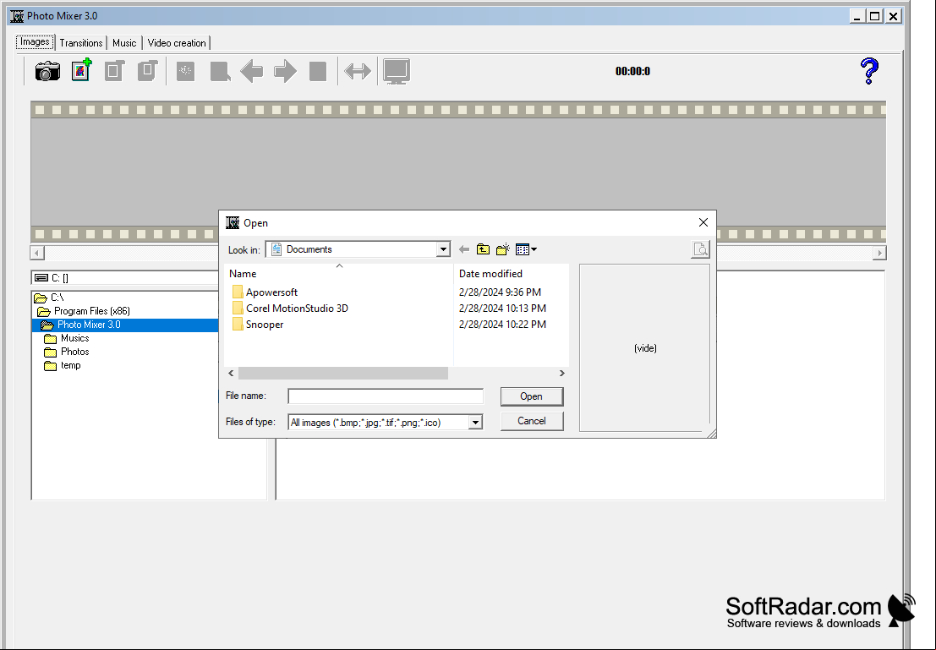Click the greyed-out page icon with folded corner

(x=221, y=72)
